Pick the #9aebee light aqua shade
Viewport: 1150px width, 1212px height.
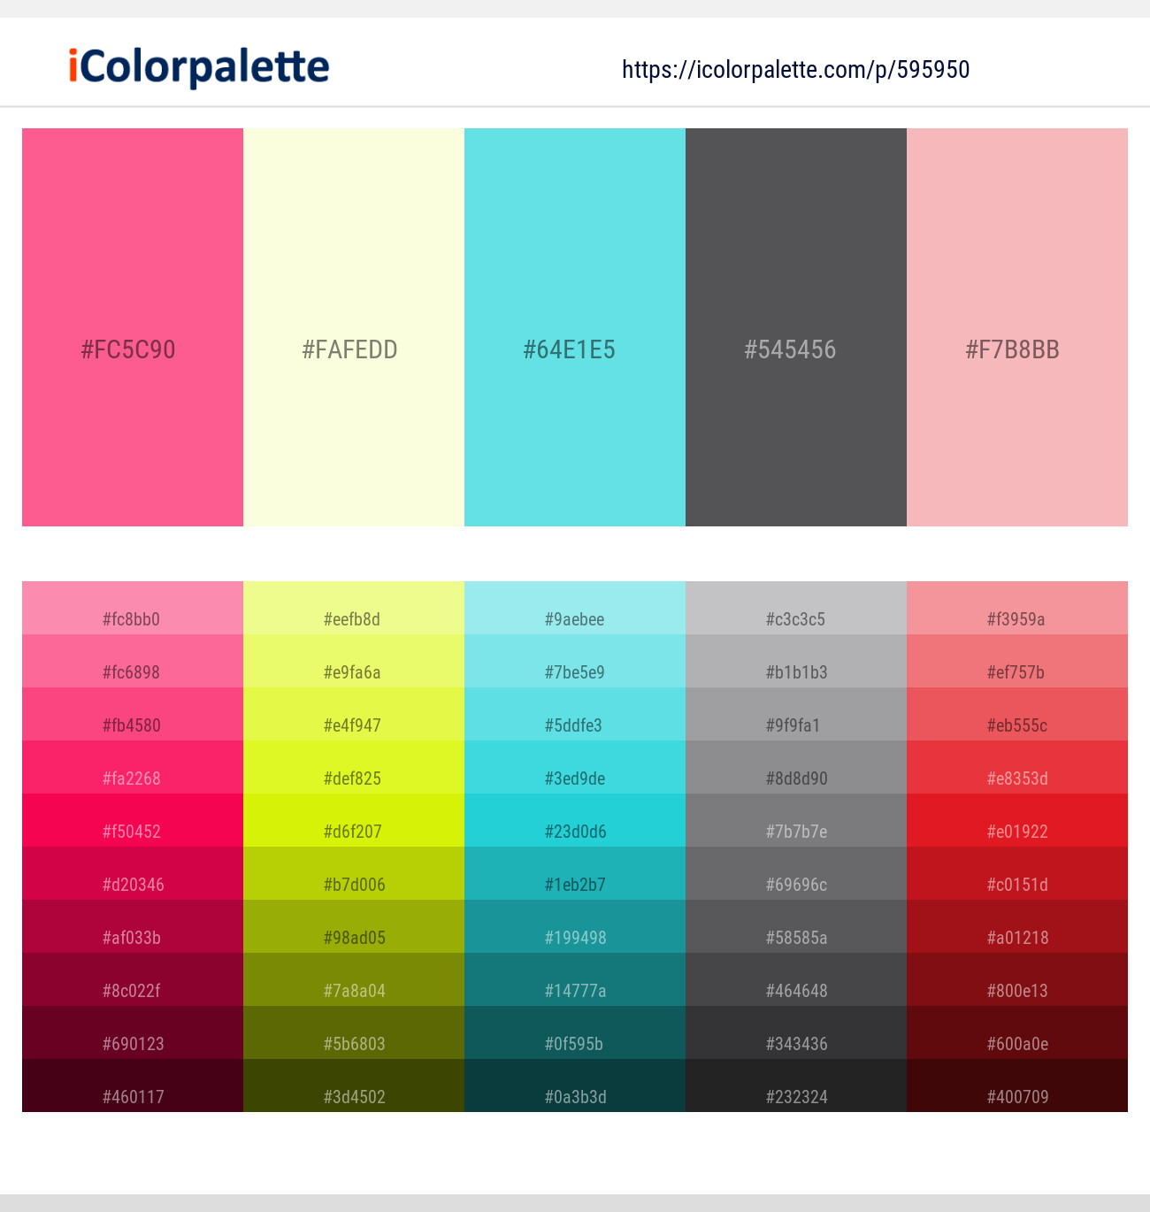tap(575, 608)
